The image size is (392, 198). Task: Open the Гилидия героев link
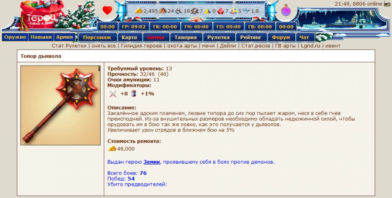pos(142,46)
